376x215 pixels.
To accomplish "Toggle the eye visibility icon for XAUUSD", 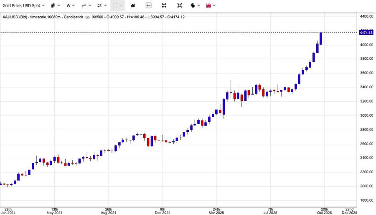I will coord(87,17).
